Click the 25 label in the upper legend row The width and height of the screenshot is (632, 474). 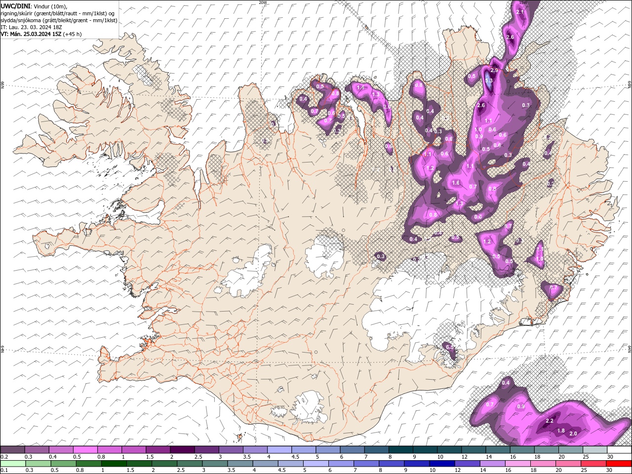(x=586, y=457)
